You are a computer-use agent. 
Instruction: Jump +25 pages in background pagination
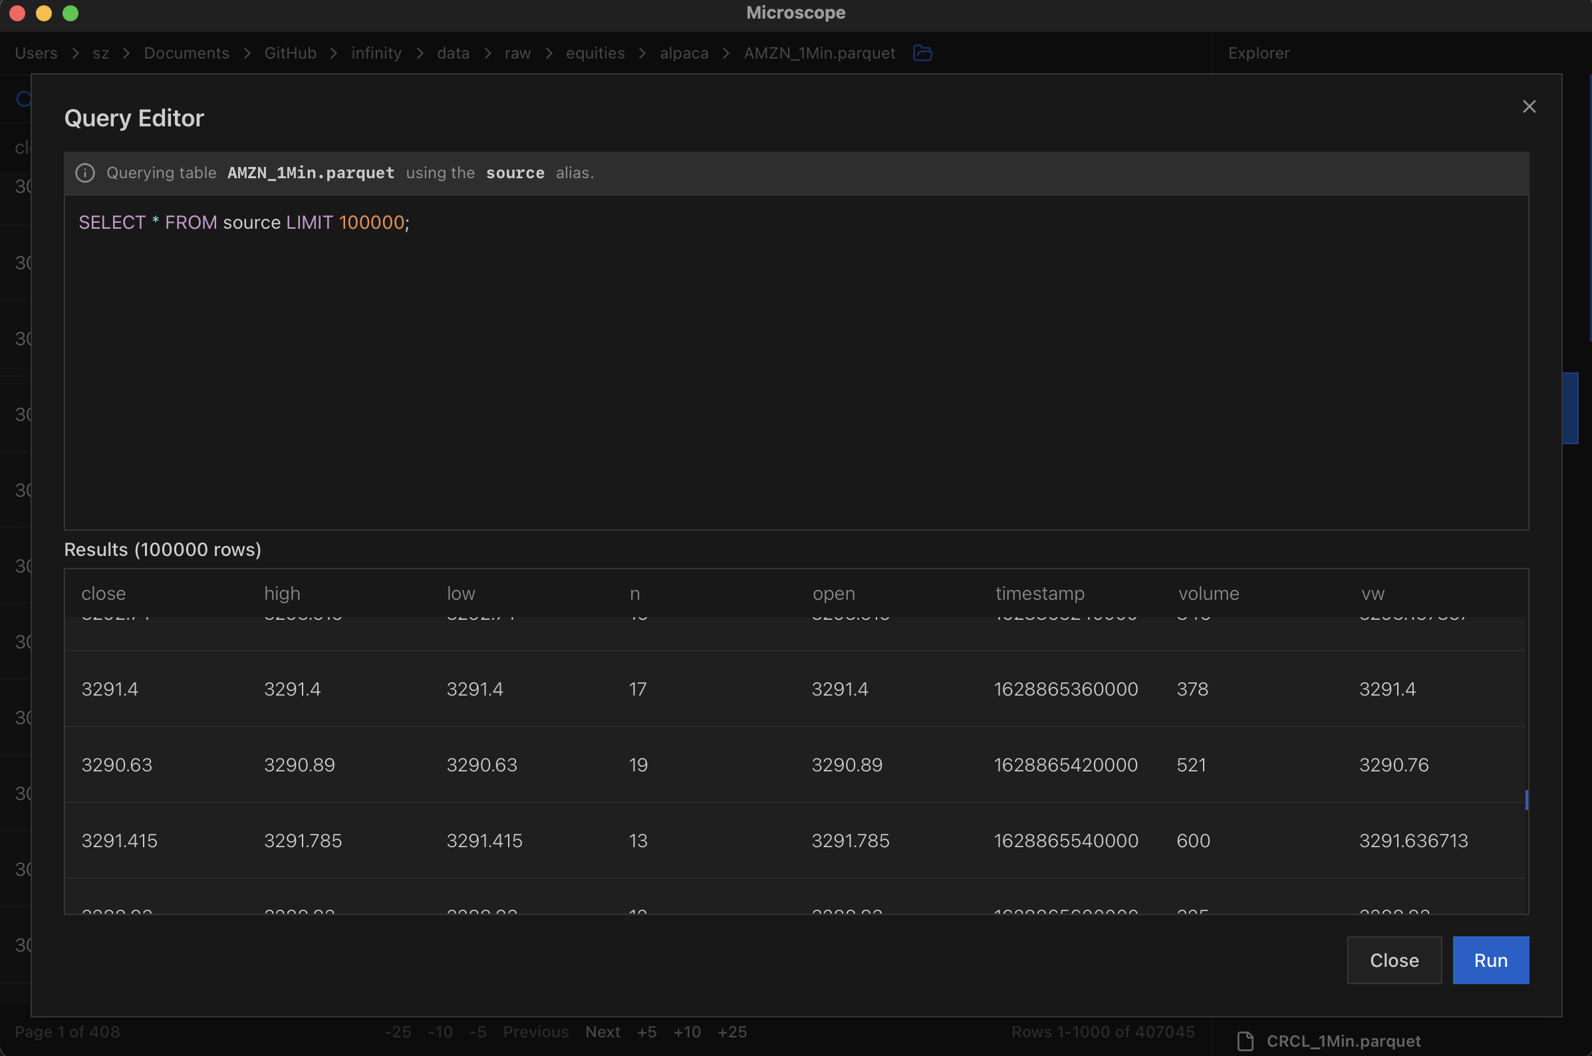(x=732, y=1032)
